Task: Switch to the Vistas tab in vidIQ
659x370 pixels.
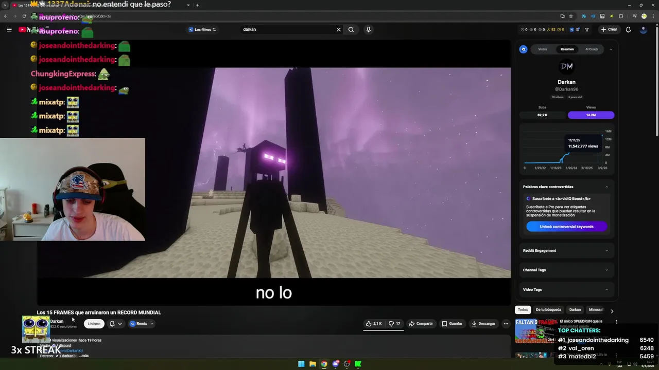Action: point(543,49)
